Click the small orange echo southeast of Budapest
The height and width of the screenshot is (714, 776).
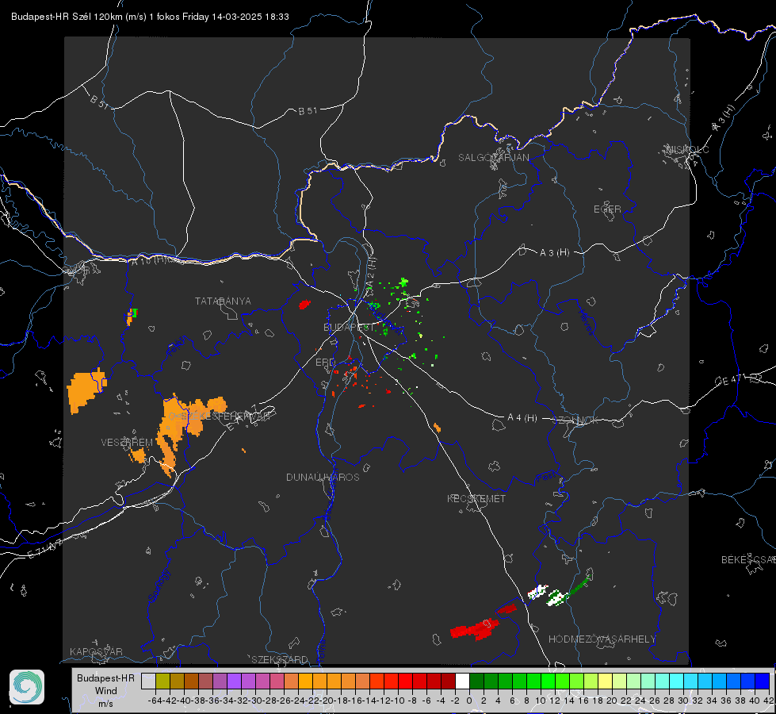point(437,427)
